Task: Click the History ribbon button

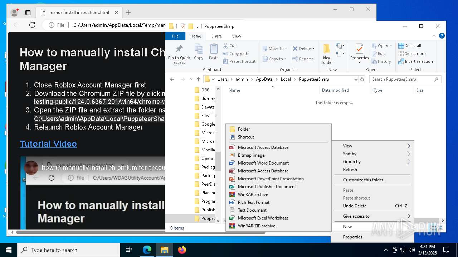Action: 381,61
